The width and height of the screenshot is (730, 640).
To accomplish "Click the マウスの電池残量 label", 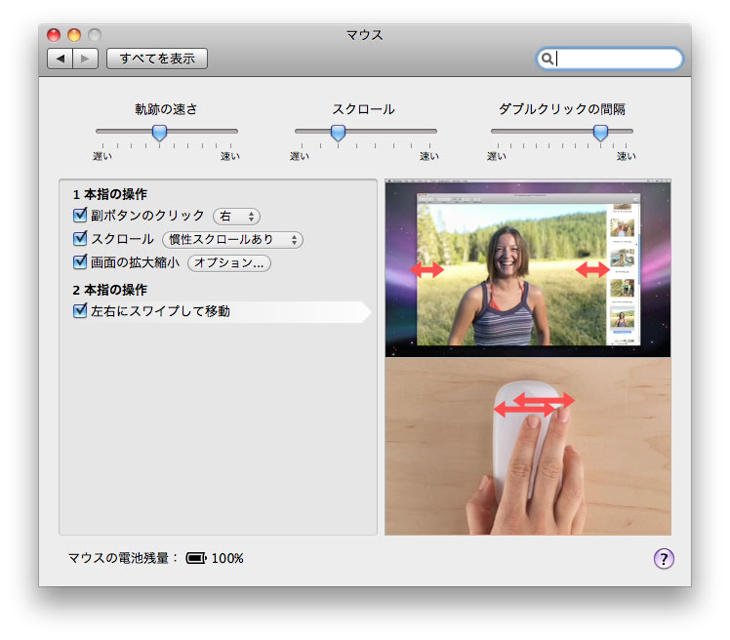I will coord(123,558).
